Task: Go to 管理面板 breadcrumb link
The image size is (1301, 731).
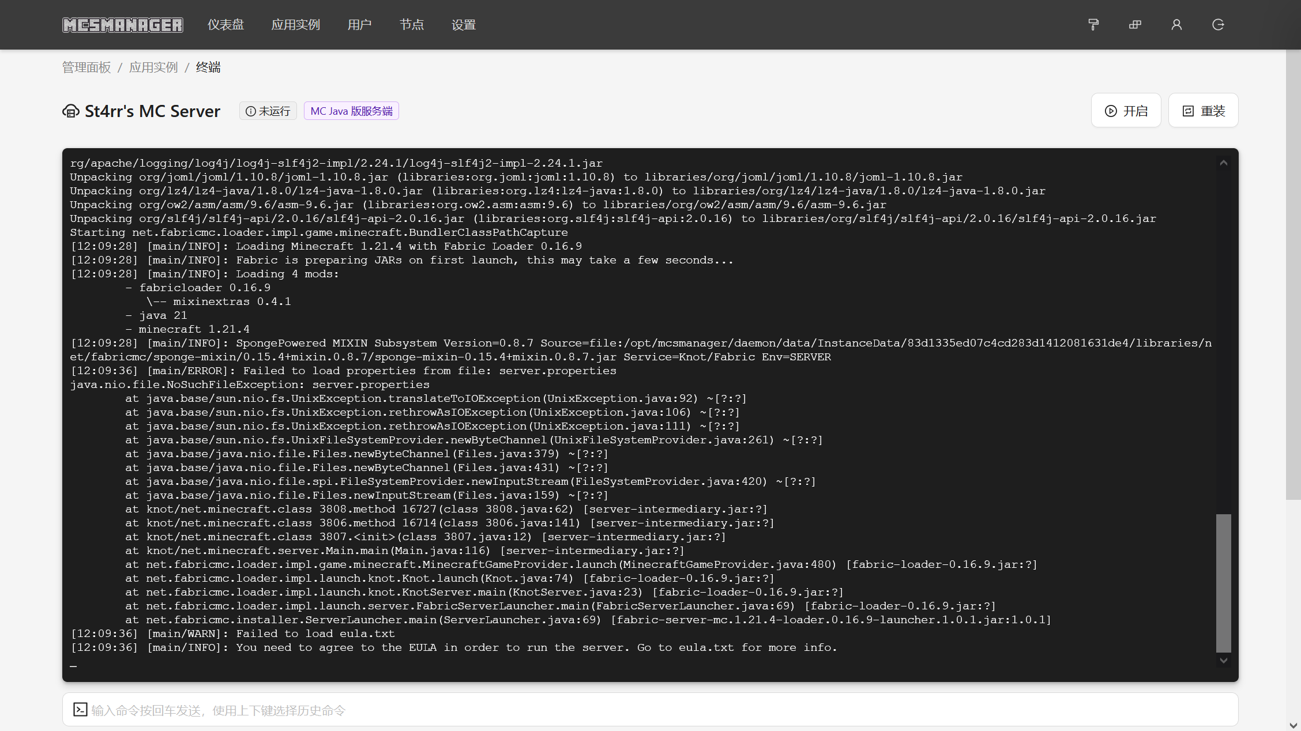Action: click(x=87, y=67)
